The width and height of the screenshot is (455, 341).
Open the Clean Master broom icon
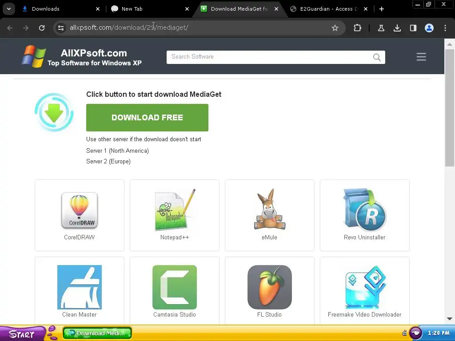tap(80, 287)
